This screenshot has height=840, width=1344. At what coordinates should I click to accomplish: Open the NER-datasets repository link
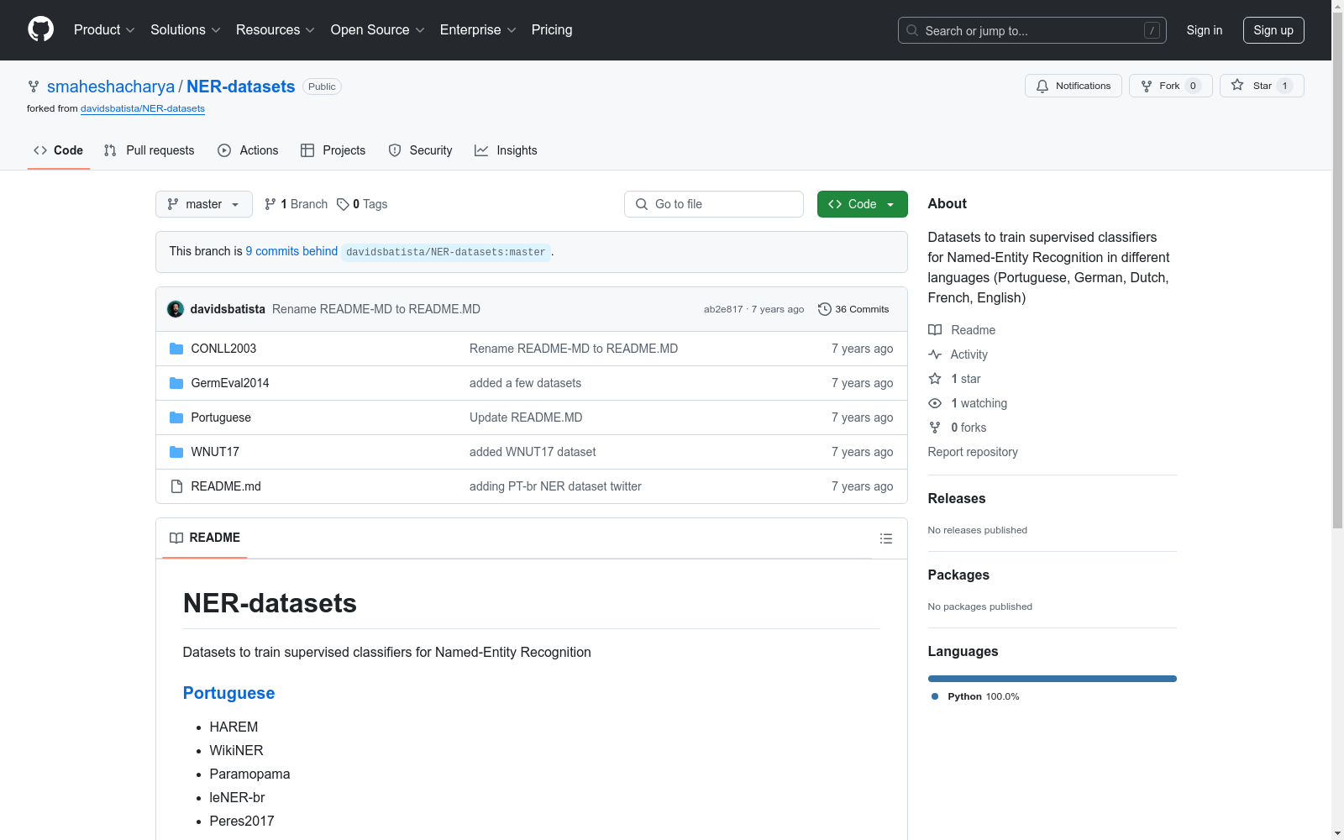241,87
